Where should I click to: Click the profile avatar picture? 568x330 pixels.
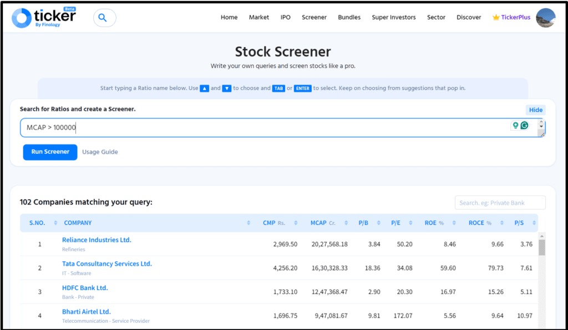point(546,17)
